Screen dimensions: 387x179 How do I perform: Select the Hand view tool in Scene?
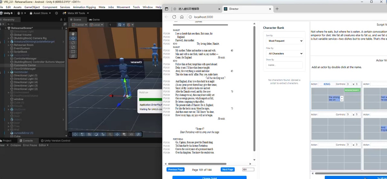(73, 33)
